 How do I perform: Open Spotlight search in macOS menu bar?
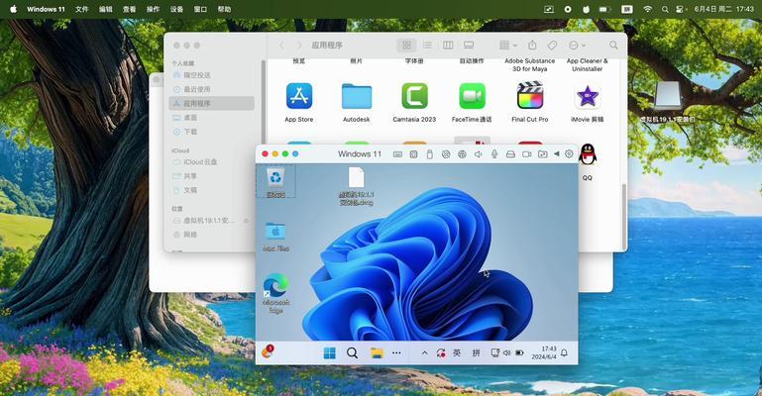[x=665, y=9]
